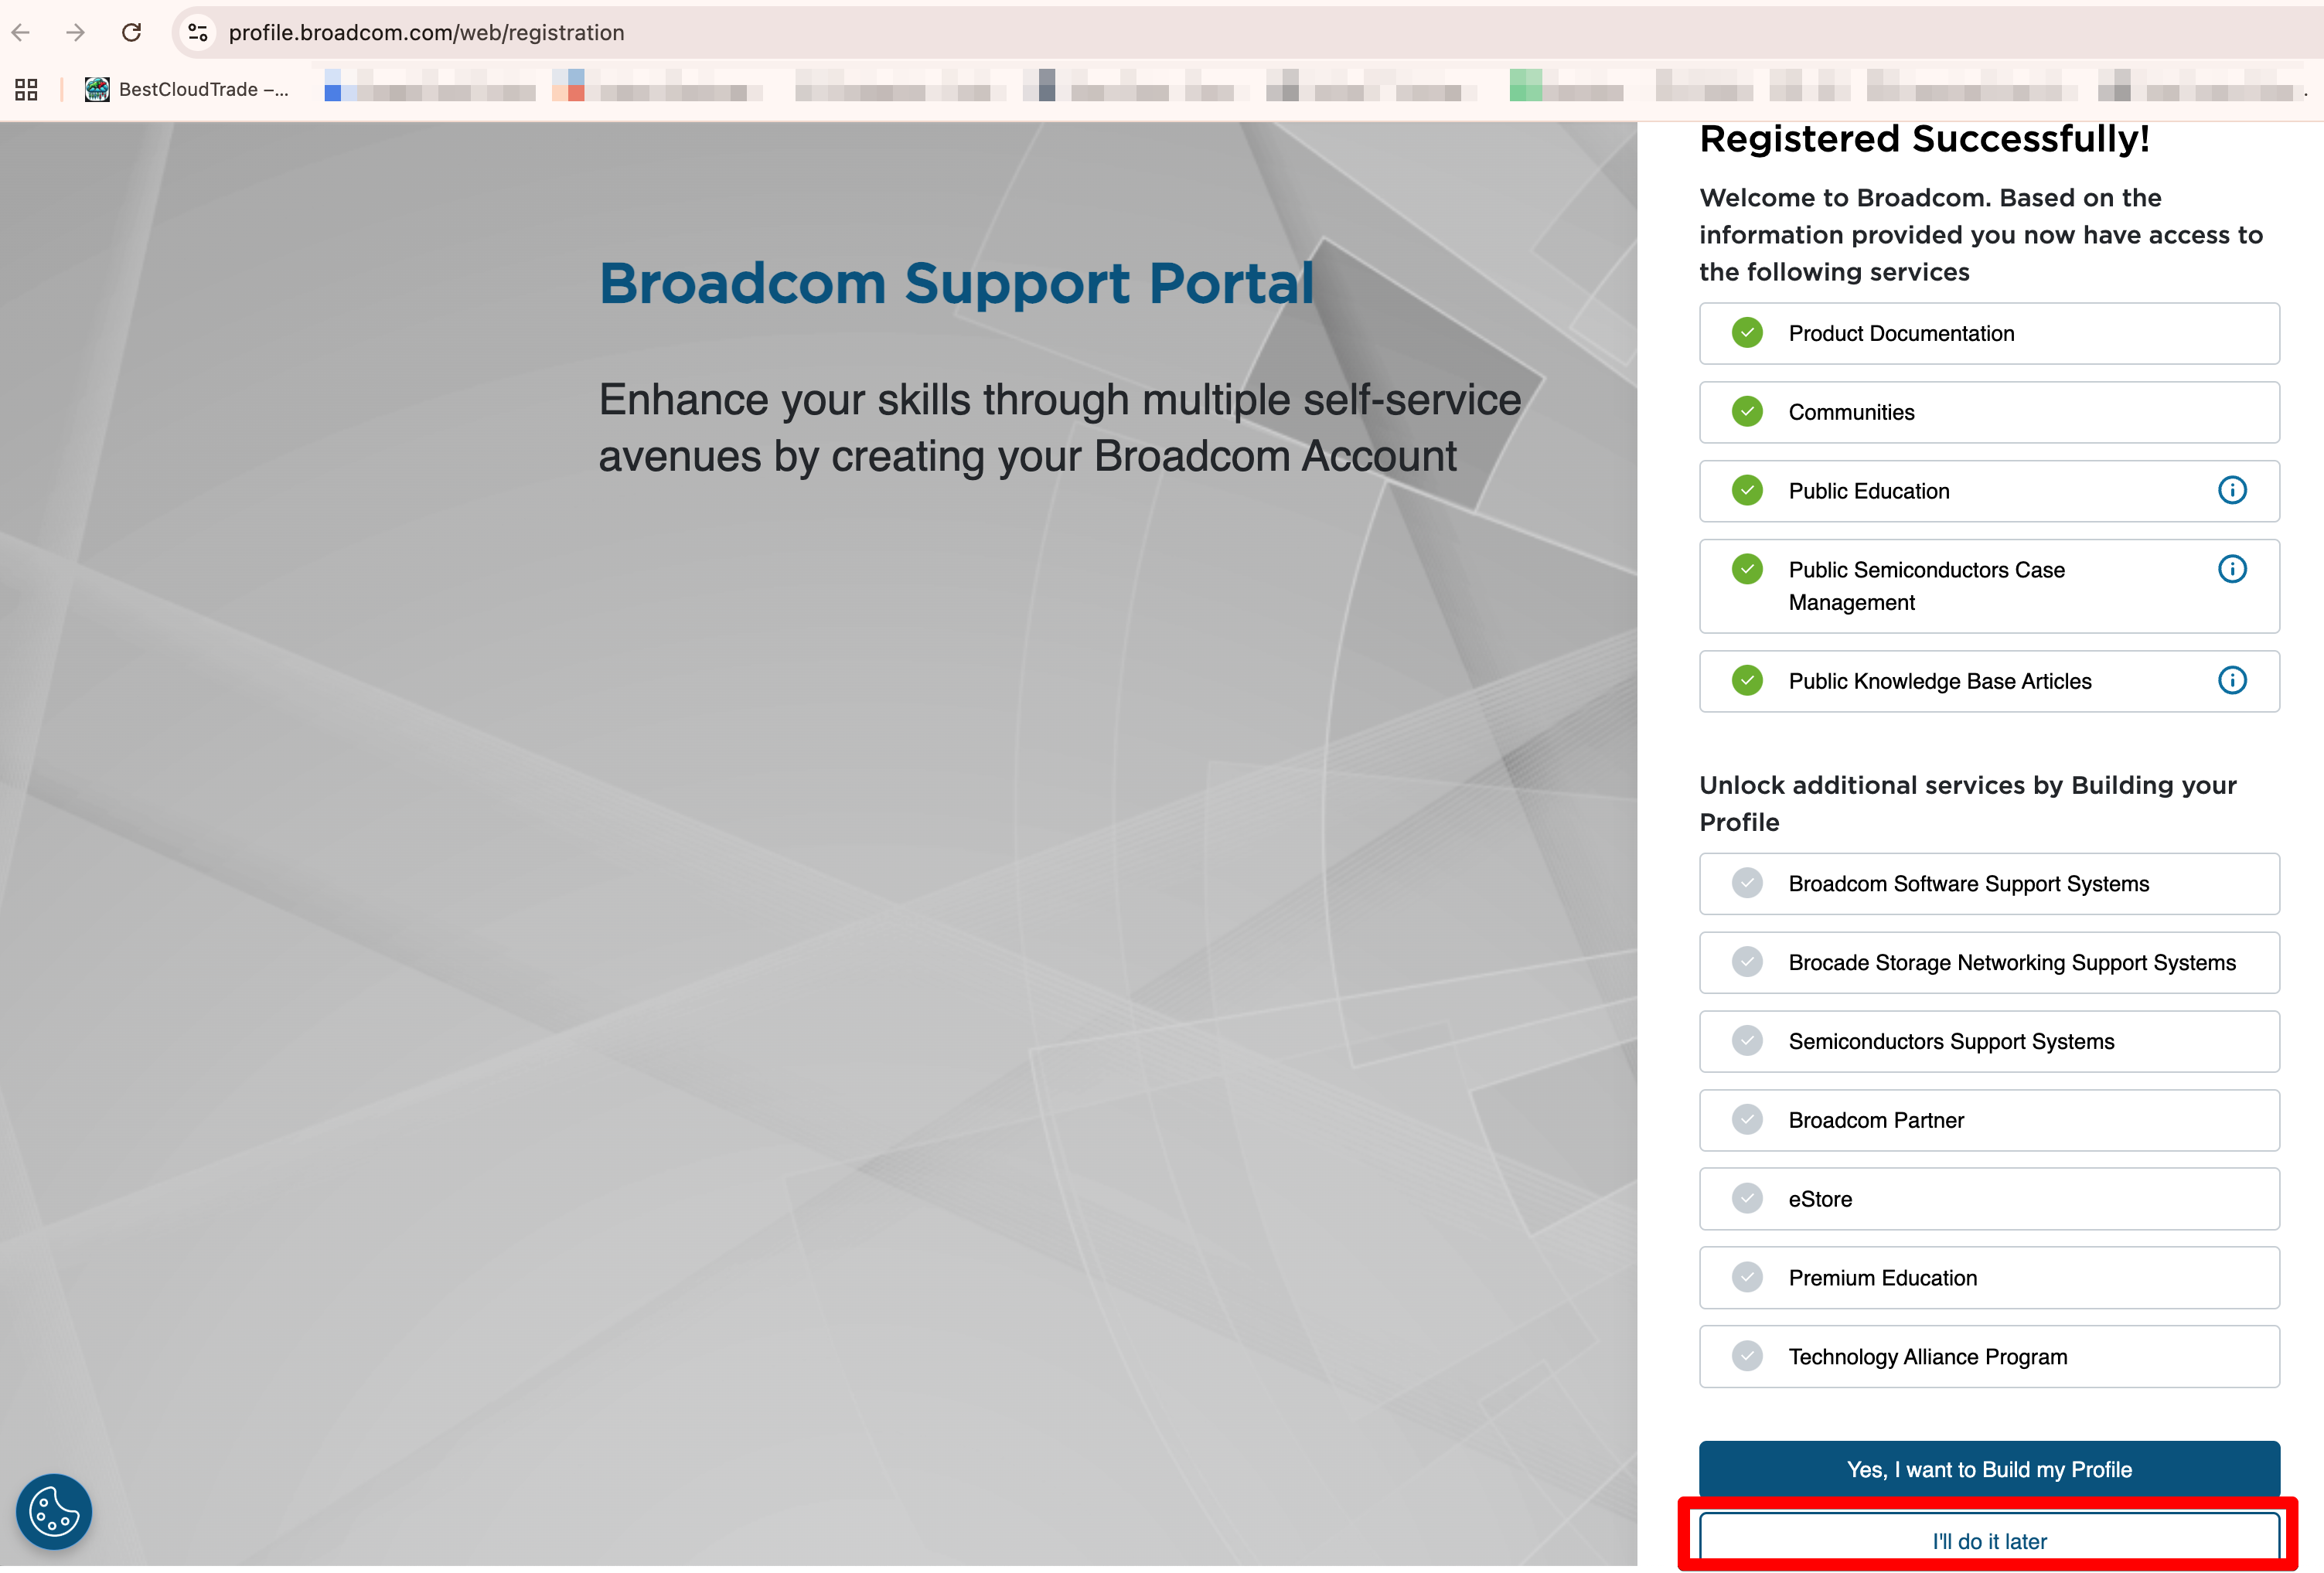Open the BestCloudTrade bookmark

pyautogui.click(x=187, y=89)
